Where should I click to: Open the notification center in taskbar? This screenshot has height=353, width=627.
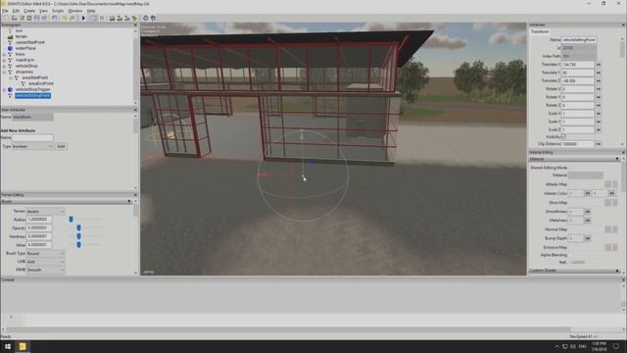pyautogui.click(x=616, y=346)
